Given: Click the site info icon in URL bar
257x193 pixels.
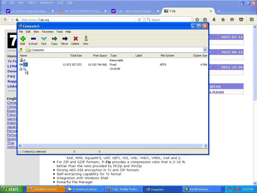Looking at the screenshot, I should [x=13, y=20].
